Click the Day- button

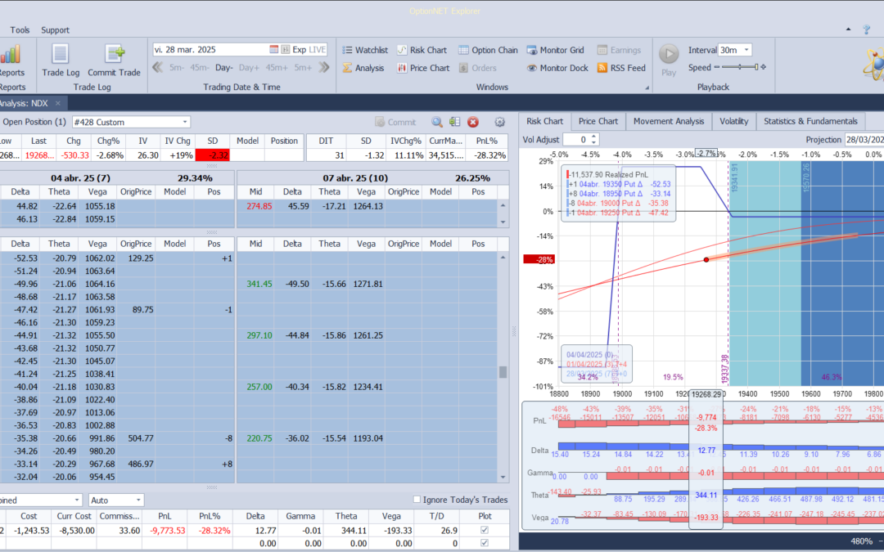click(x=223, y=68)
